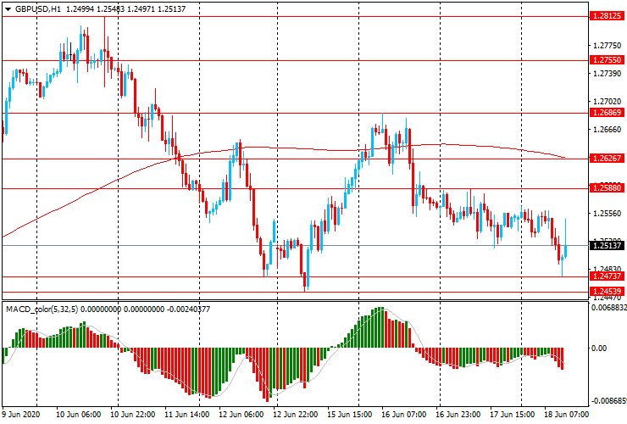Select the 1.27550 level price label
This screenshot has width=627, height=424.
pyautogui.click(x=607, y=60)
